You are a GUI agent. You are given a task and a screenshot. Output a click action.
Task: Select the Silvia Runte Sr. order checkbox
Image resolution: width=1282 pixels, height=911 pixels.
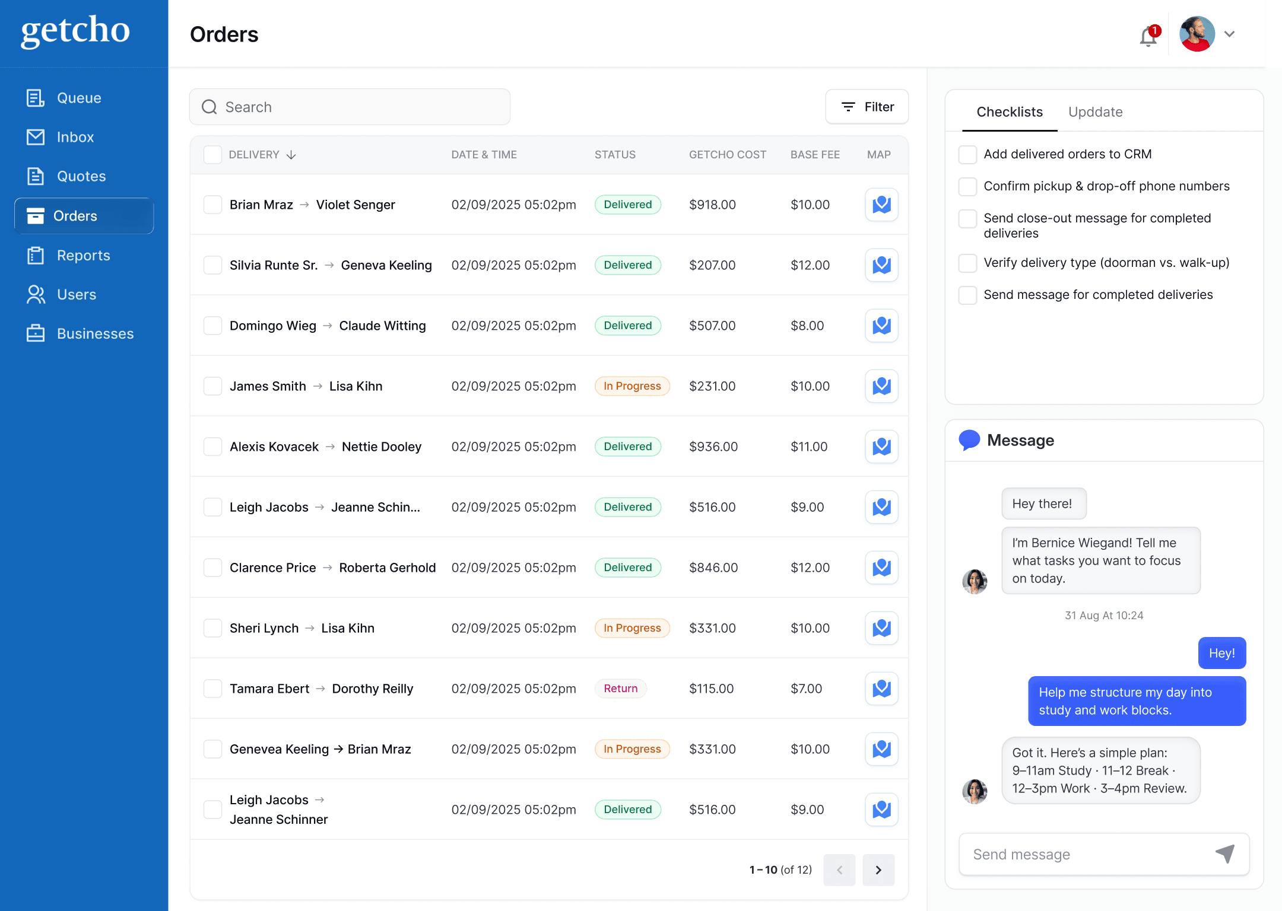(x=212, y=265)
